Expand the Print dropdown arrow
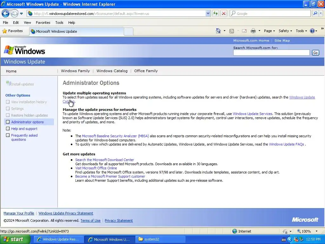Screen dimensions: 325x244 pyautogui.click(x=259, y=31)
